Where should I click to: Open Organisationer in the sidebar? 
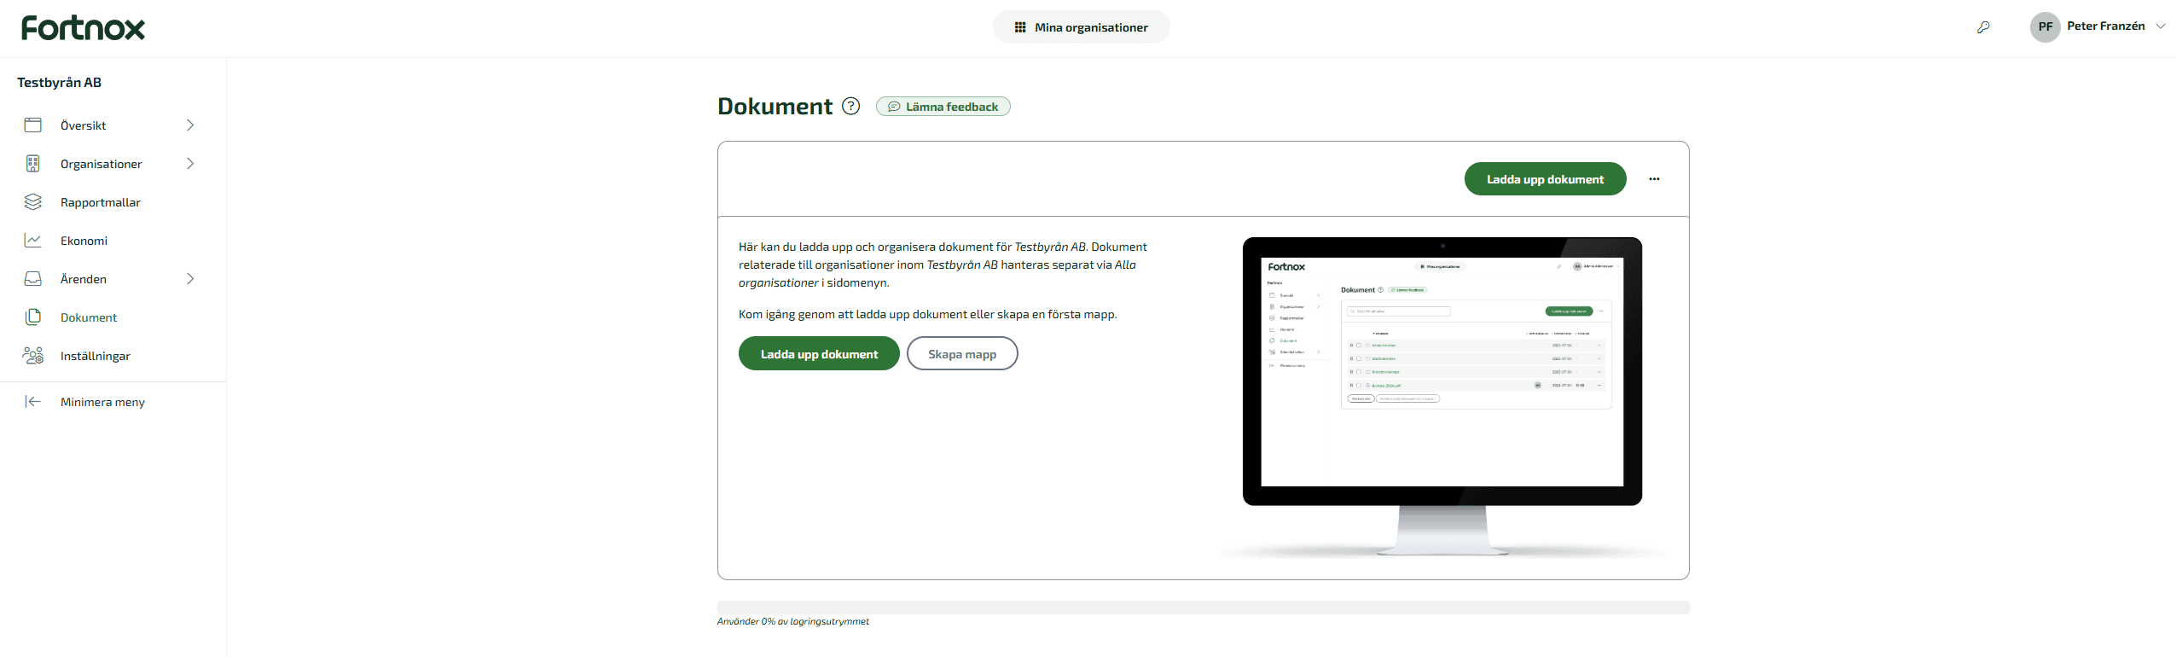click(101, 164)
